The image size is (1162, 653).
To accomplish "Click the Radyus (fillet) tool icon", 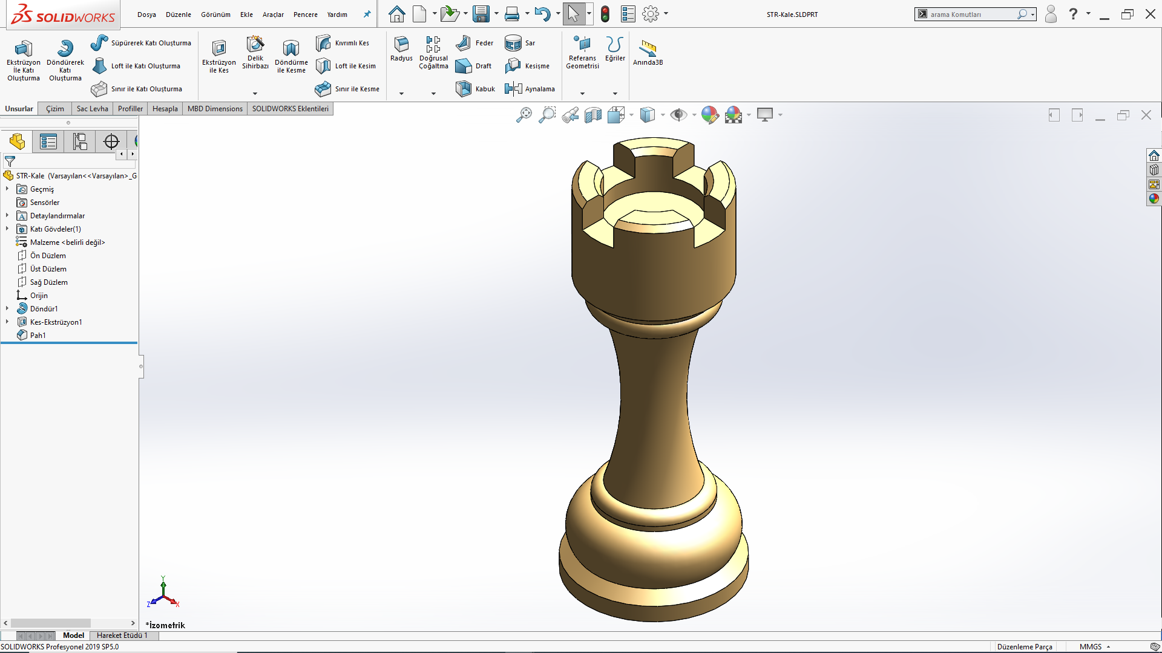I will click(x=401, y=44).
